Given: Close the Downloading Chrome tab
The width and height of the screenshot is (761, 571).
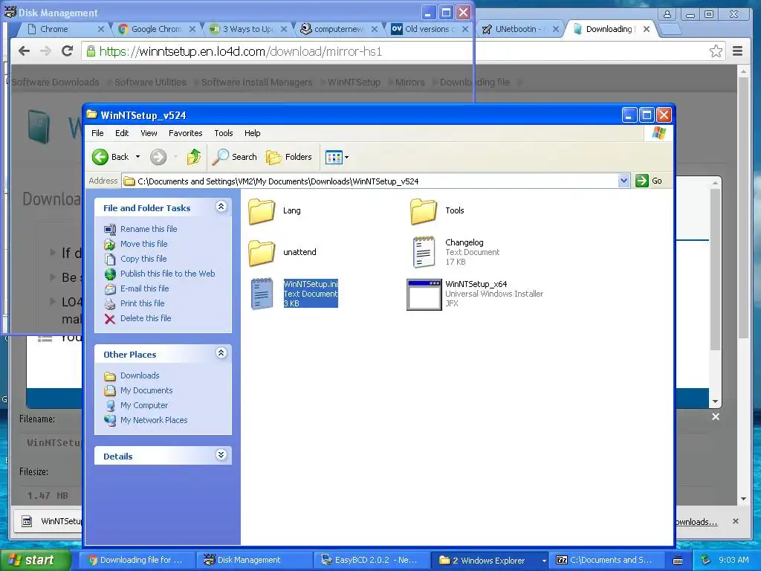Looking at the screenshot, I should [647, 29].
